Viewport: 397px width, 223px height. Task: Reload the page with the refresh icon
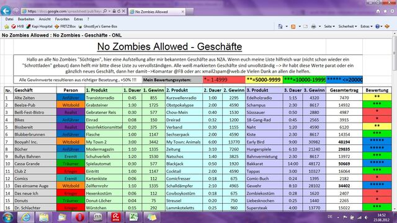point(118,11)
